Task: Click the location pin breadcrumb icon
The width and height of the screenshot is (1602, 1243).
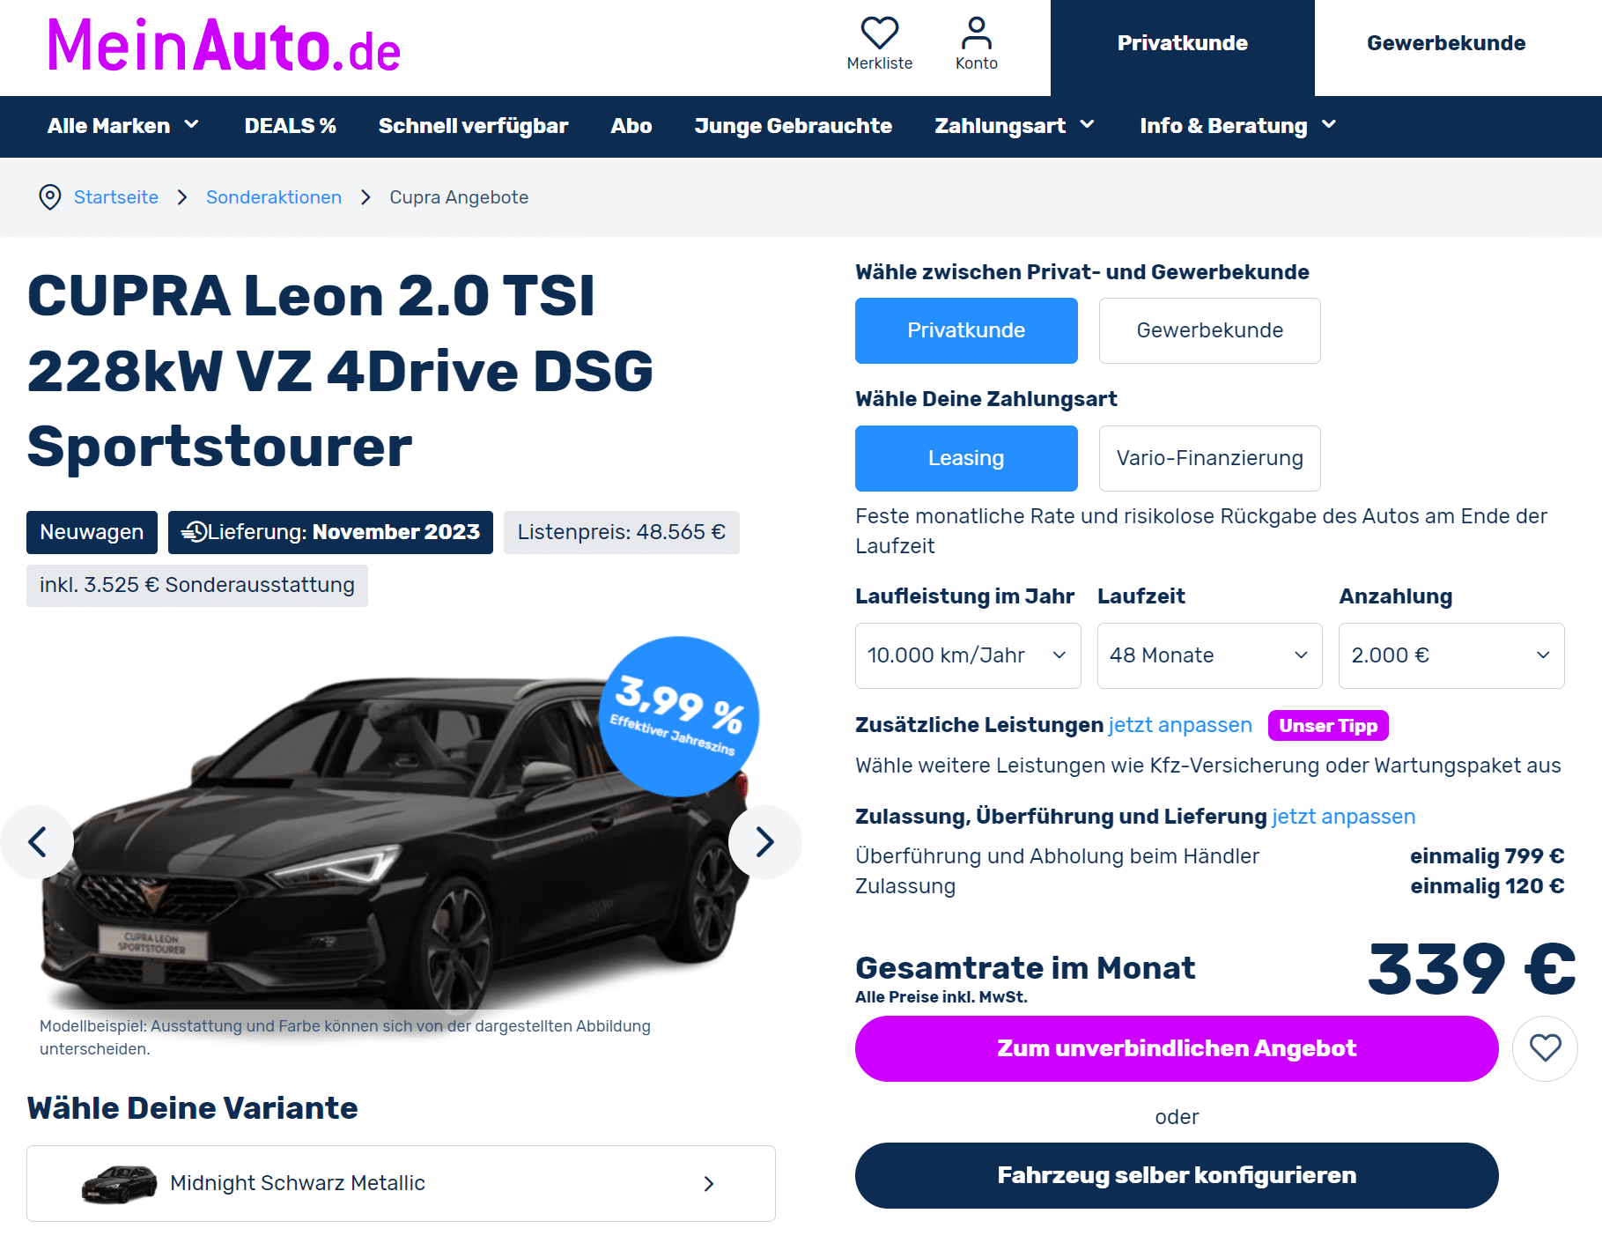Action: click(x=50, y=197)
